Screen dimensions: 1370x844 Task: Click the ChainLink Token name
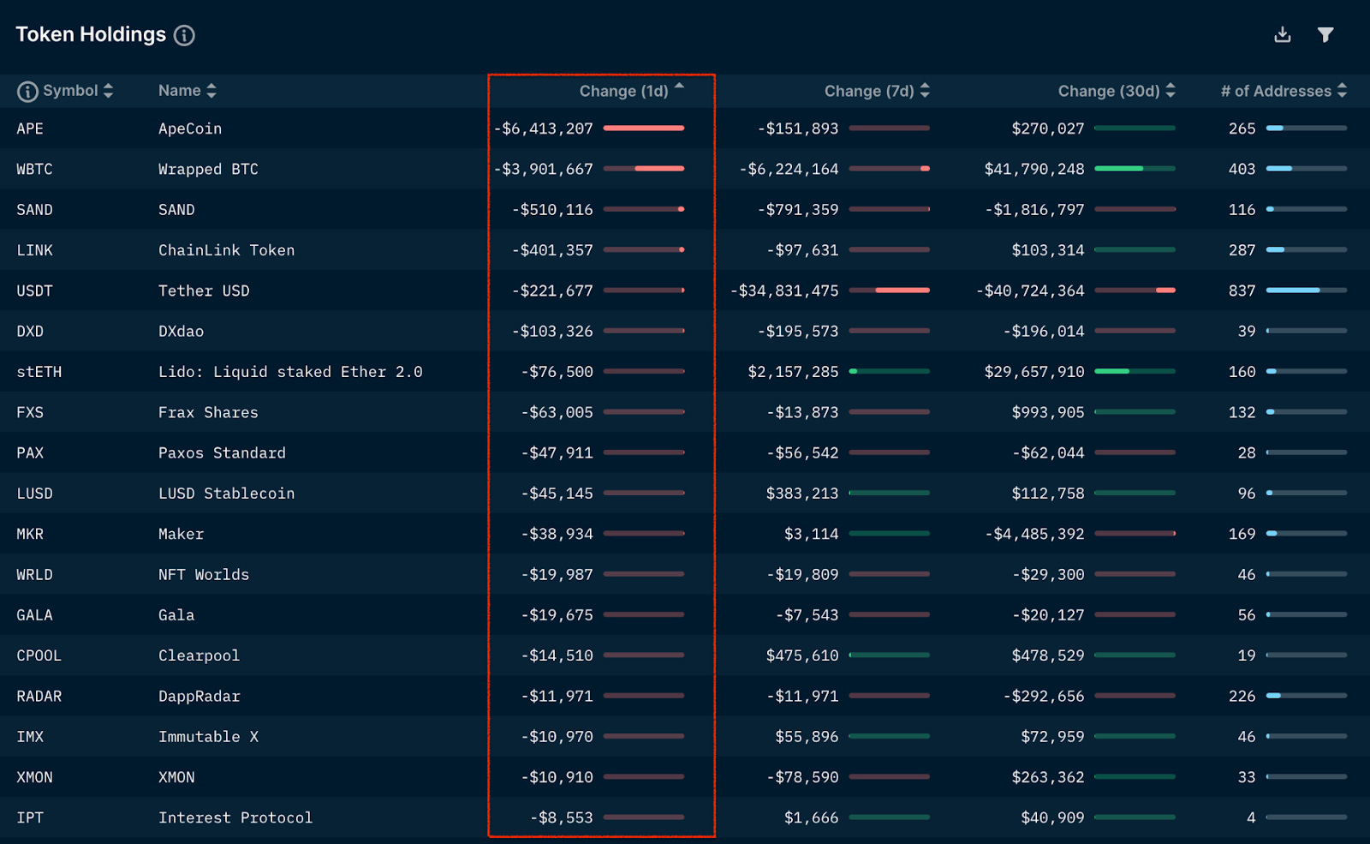[226, 250]
